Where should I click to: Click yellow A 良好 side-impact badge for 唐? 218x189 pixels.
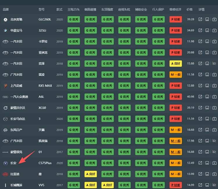[x=90, y=174]
